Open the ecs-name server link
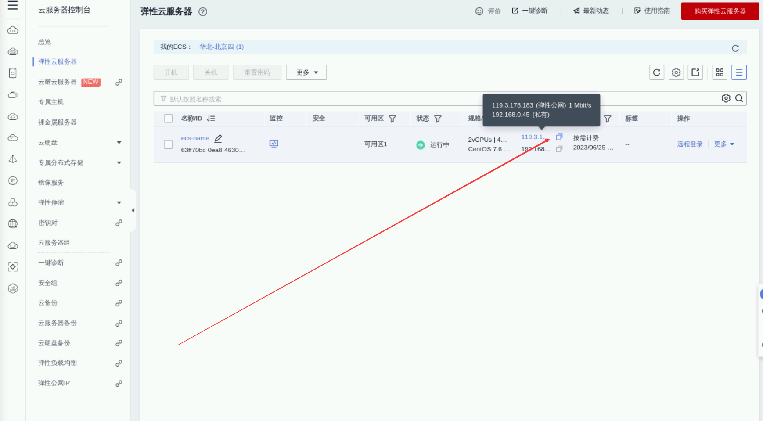The height and width of the screenshot is (421, 763). [195, 138]
